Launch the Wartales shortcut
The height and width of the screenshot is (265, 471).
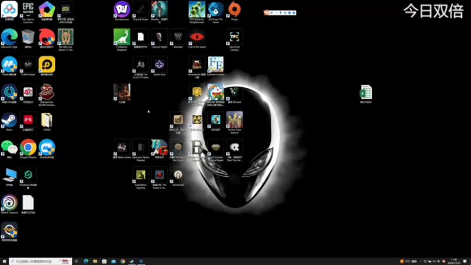(x=178, y=38)
